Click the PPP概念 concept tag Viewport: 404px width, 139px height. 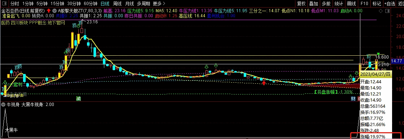point(38,23)
